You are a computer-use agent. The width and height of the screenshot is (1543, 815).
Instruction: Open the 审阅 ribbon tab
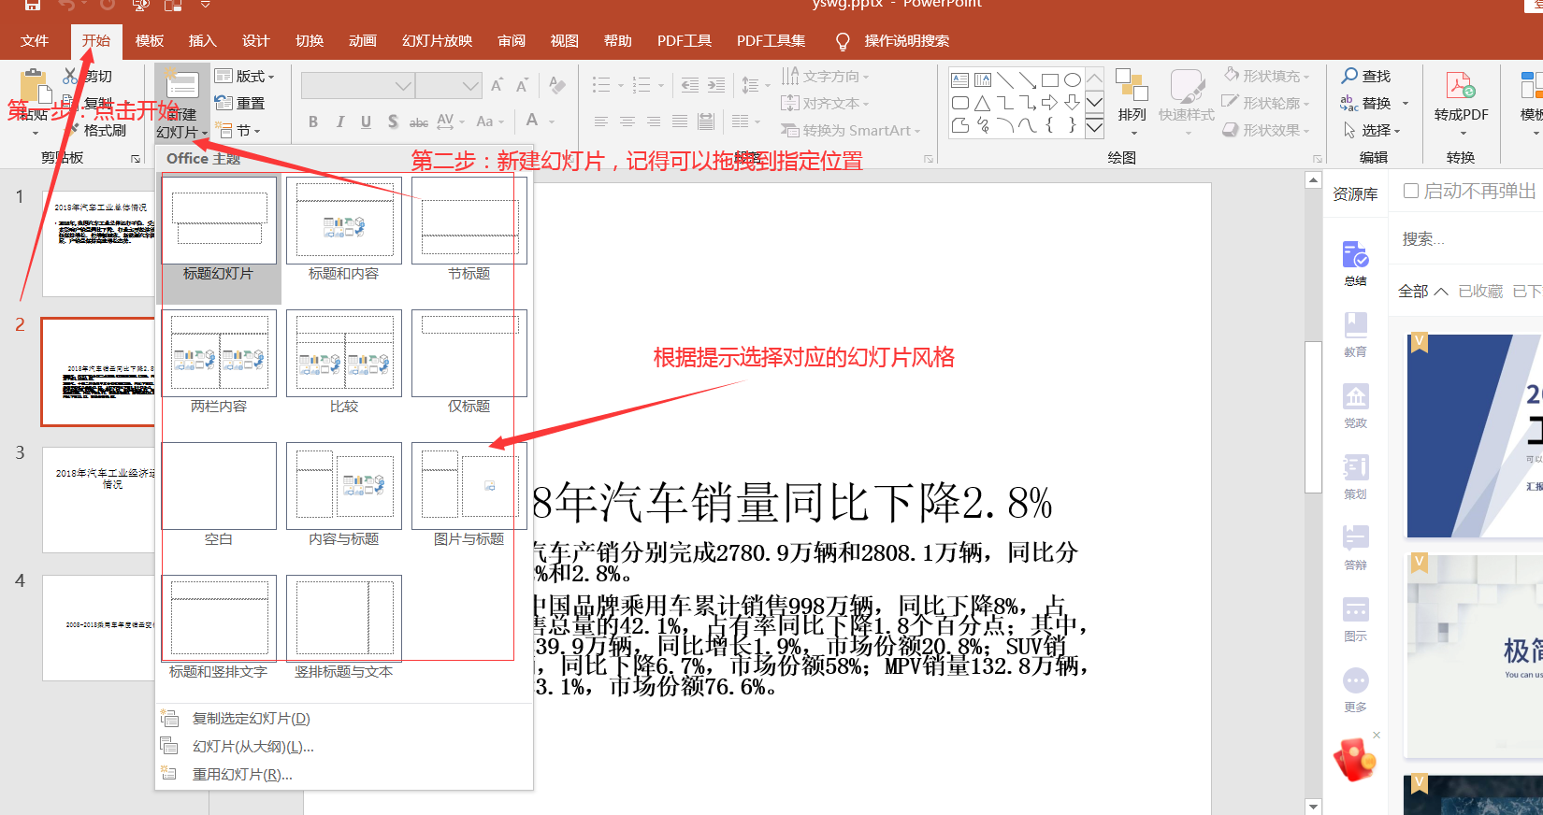pyautogui.click(x=512, y=41)
